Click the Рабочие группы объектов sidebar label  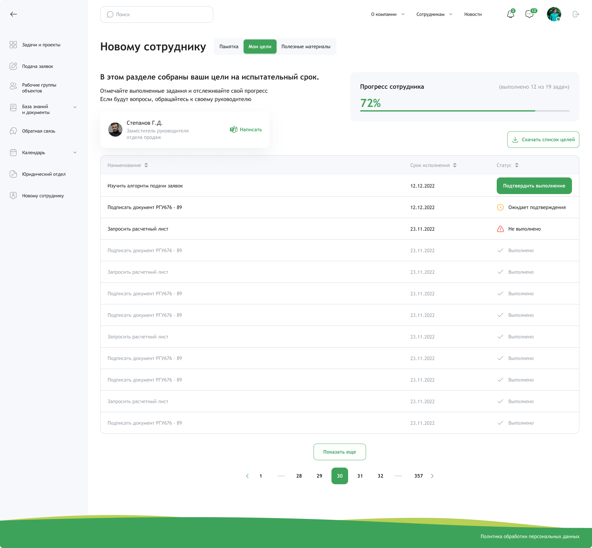[39, 88]
